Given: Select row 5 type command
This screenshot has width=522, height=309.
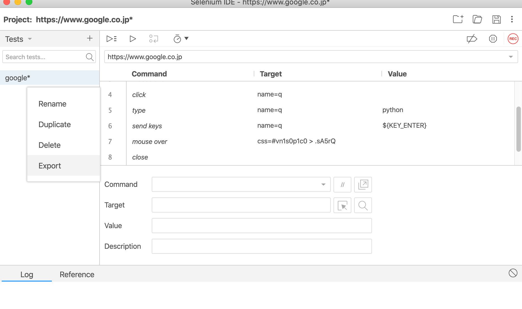Looking at the screenshot, I should click(x=307, y=110).
